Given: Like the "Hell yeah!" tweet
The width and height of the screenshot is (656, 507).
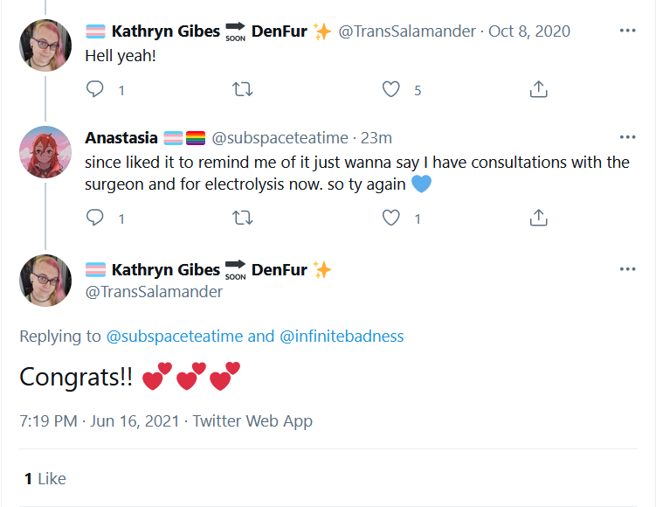Looking at the screenshot, I should click(x=391, y=89).
